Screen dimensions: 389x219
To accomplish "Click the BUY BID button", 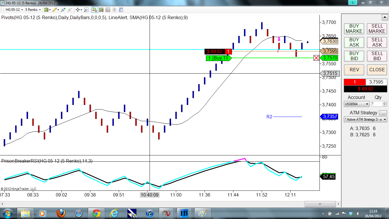I will tap(354, 56).
